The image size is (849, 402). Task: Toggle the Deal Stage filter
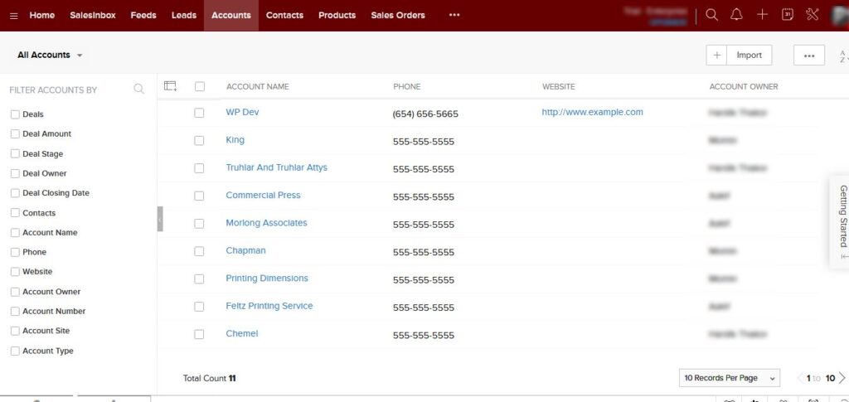[15, 153]
